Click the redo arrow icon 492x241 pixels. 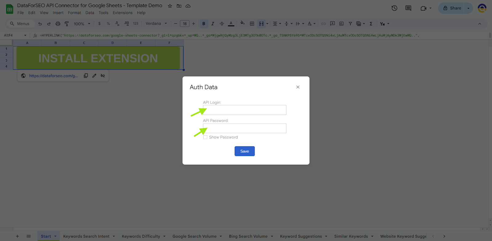49,24
